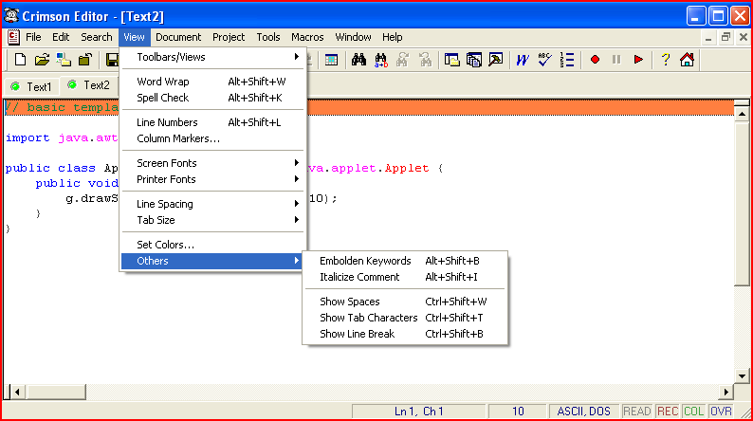Switch to the Text2 tab
Viewport: 753px width, 421px height.
point(89,85)
